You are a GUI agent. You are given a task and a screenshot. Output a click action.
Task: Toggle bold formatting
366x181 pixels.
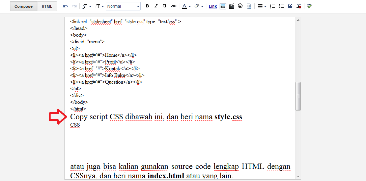click(x=147, y=6)
